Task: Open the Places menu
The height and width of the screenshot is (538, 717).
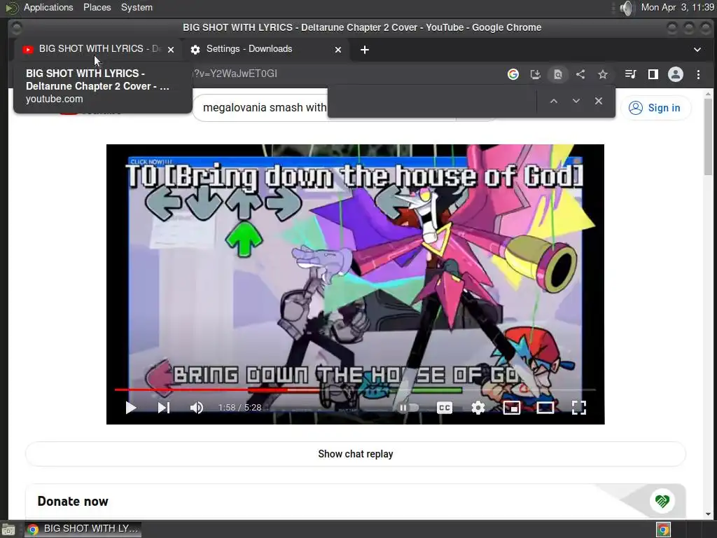Action: [x=97, y=7]
